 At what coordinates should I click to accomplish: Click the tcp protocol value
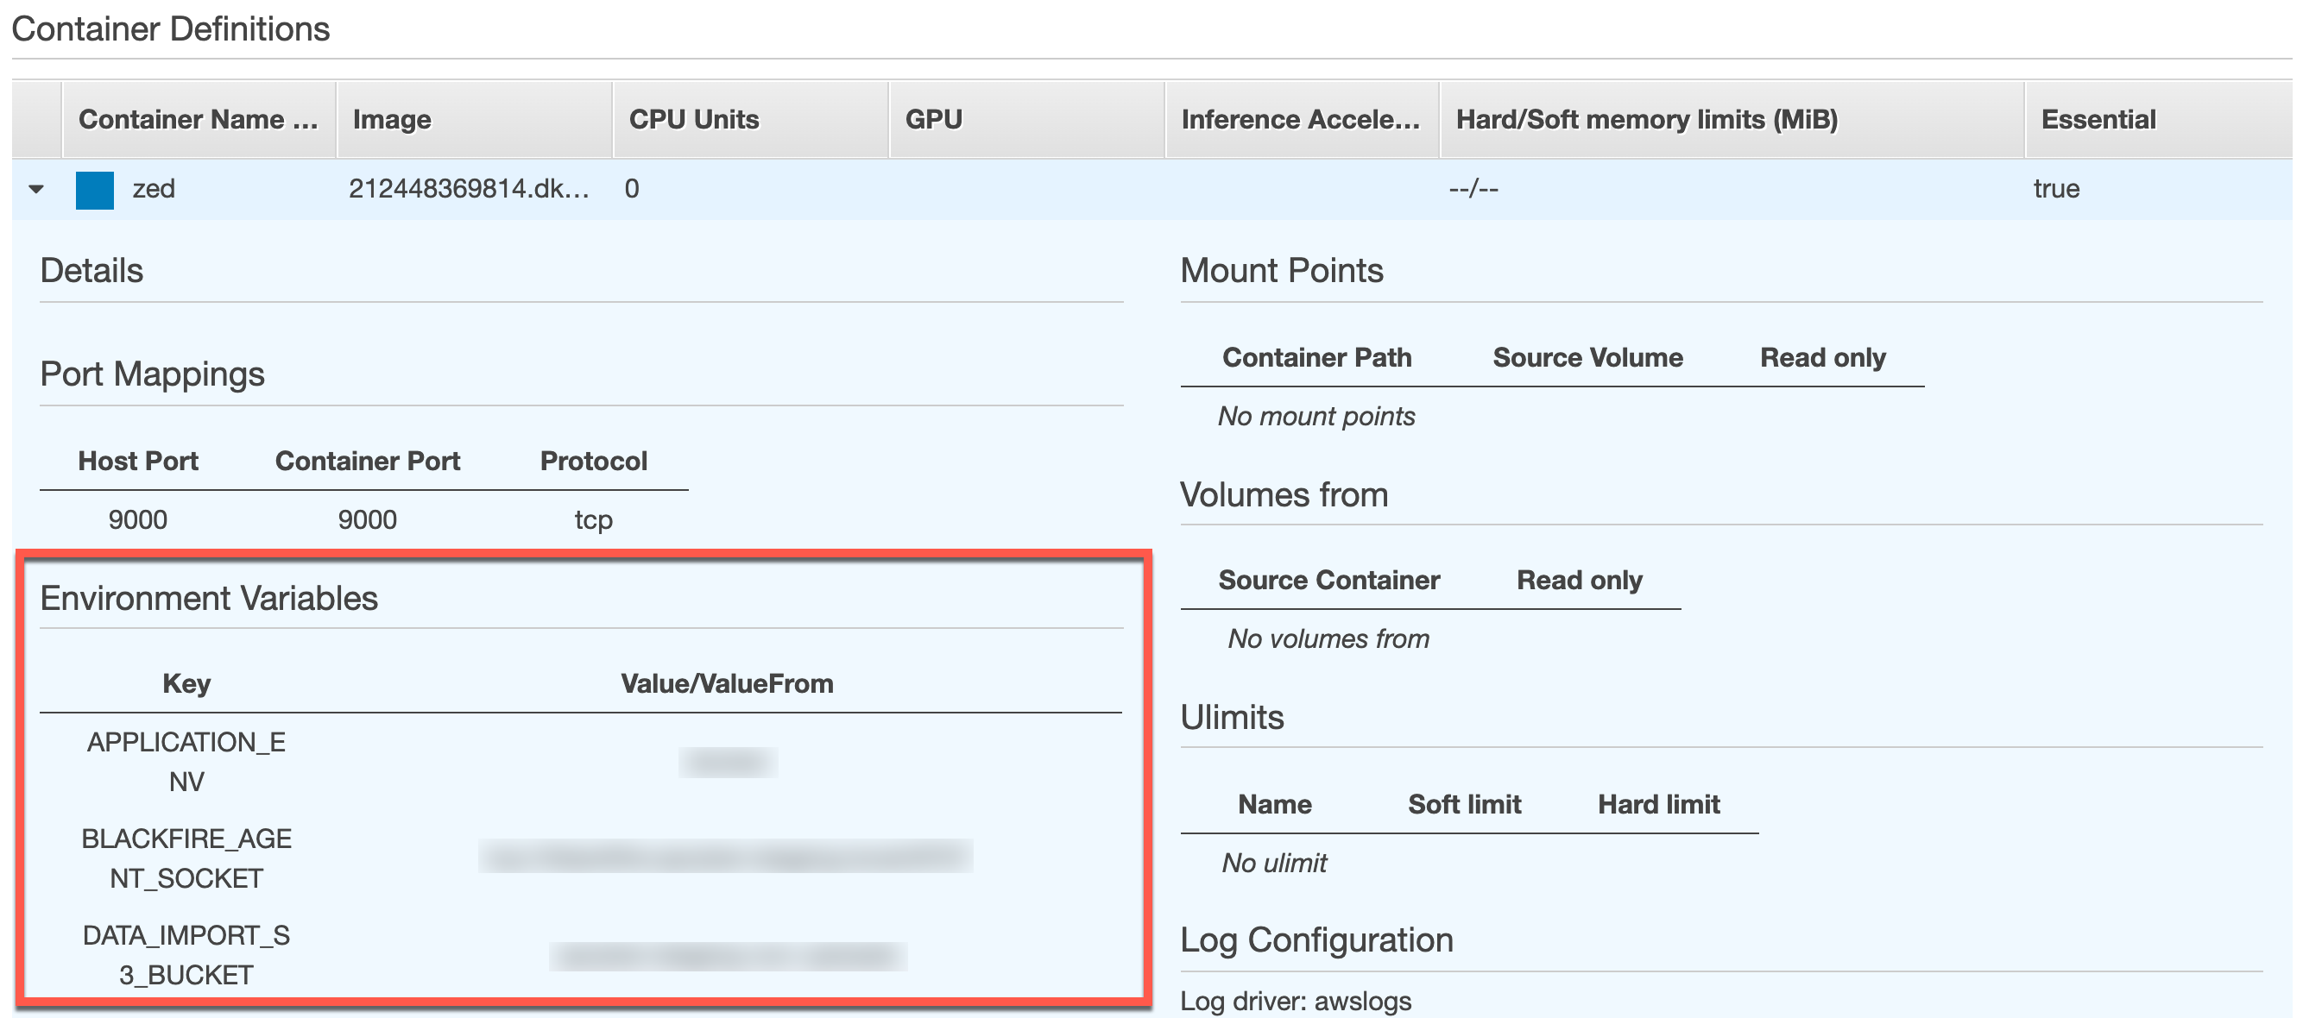click(x=593, y=518)
